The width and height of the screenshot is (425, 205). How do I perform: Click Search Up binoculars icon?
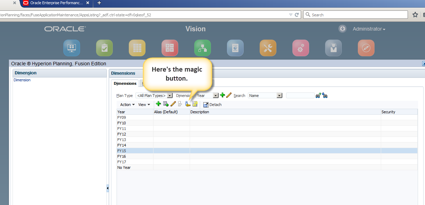(x=318, y=95)
